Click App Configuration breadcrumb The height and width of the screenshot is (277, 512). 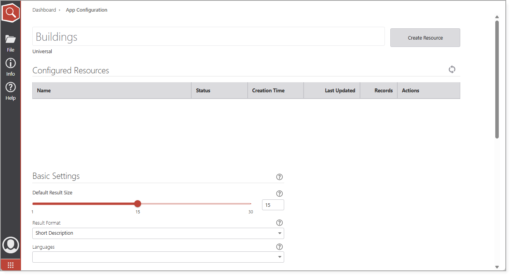pyautogui.click(x=87, y=10)
